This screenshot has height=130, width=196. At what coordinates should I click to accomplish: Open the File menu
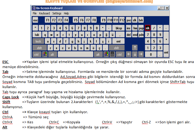35,13
